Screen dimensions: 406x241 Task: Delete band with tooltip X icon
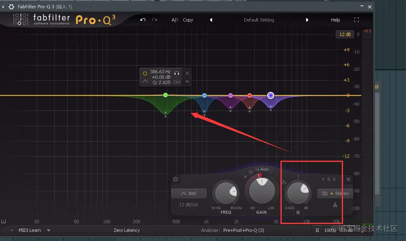pos(187,73)
